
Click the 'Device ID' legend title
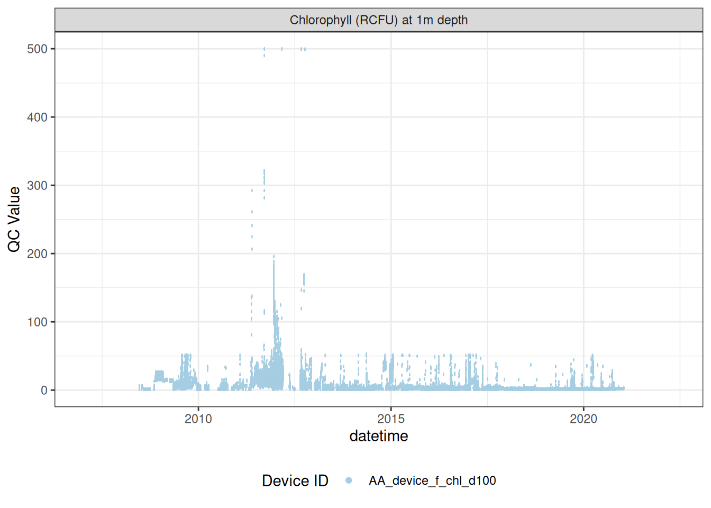[295, 480]
